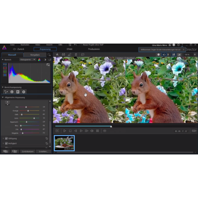Click the stop button in playback controls

pos(70,131)
